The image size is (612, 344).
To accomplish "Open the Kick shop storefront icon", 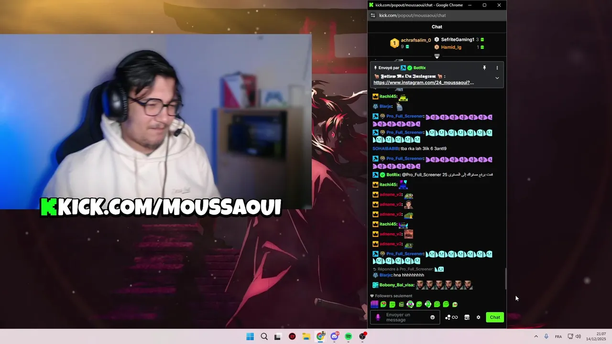I will (x=467, y=317).
